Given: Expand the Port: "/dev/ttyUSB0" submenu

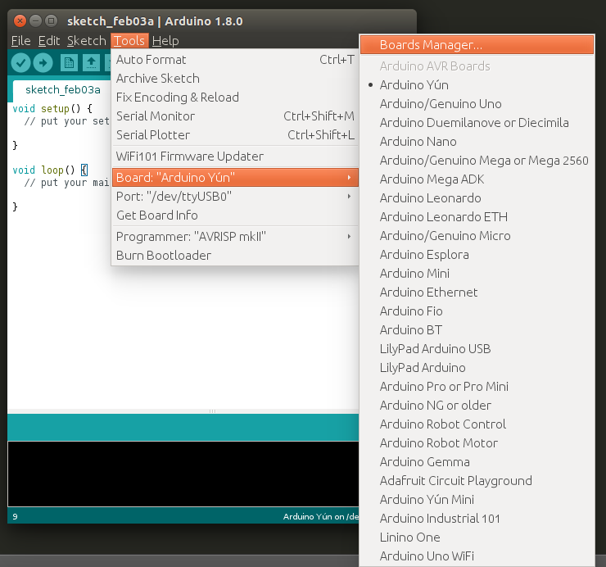Looking at the screenshot, I should pyautogui.click(x=235, y=197).
